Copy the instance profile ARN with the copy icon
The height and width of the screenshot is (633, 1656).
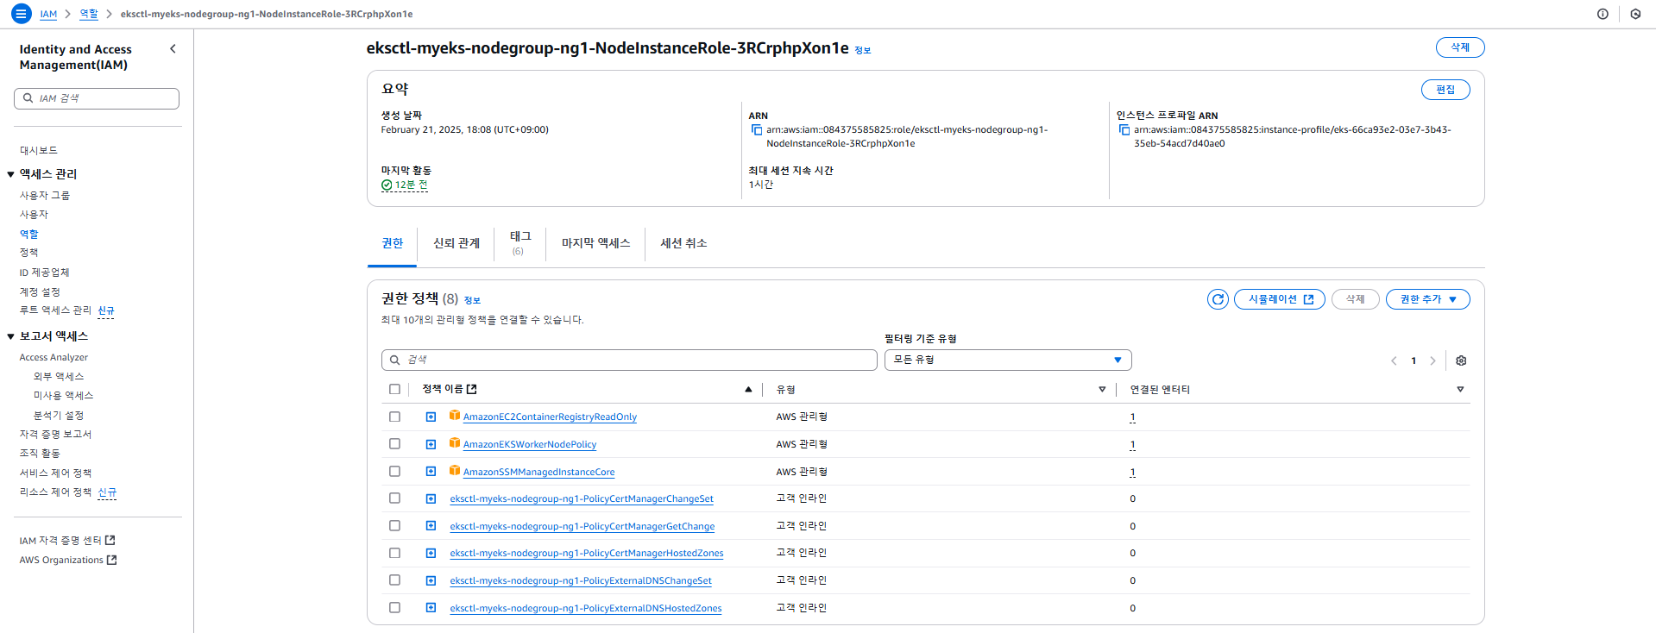point(1124,130)
